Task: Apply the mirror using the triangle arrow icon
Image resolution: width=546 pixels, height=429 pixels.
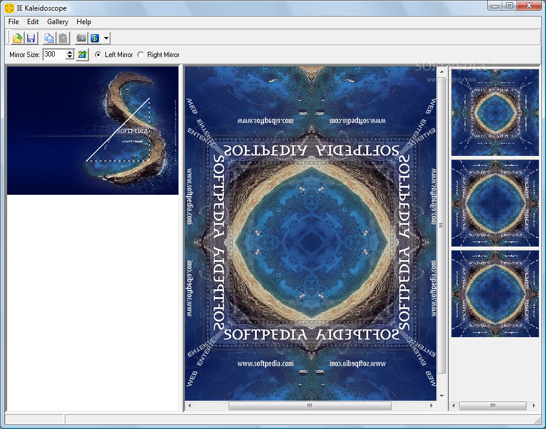Action: (82, 54)
